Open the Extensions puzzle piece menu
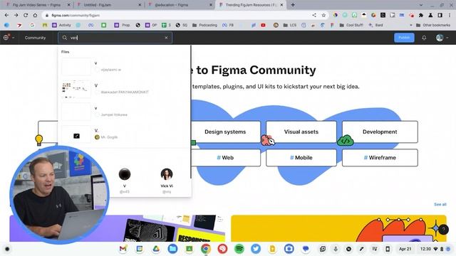This screenshot has width=456, height=256. [x=421, y=15]
